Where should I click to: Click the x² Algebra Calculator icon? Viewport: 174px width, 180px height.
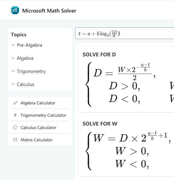click(15, 103)
